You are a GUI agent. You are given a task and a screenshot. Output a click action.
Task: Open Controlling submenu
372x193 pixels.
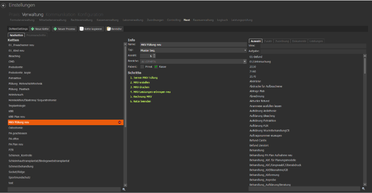point(174,20)
